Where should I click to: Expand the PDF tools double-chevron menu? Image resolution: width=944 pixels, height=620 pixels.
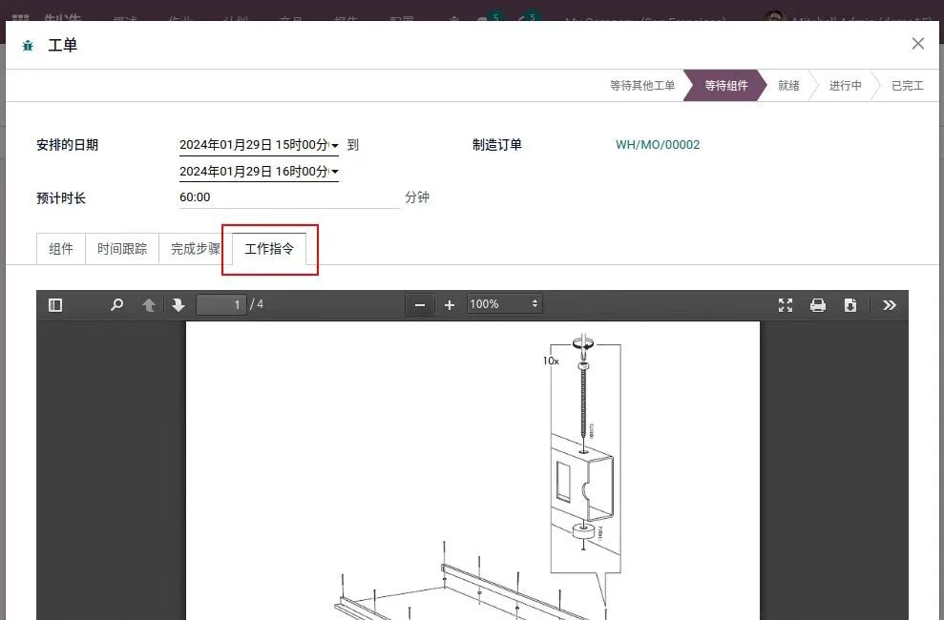coord(890,305)
